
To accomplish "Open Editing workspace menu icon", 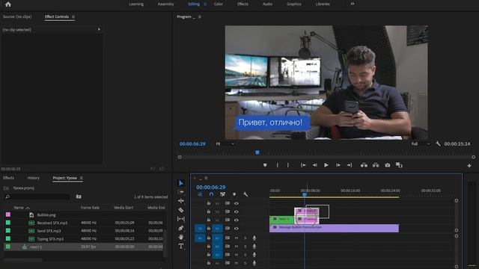I will pyautogui.click(x=205, y=4).
